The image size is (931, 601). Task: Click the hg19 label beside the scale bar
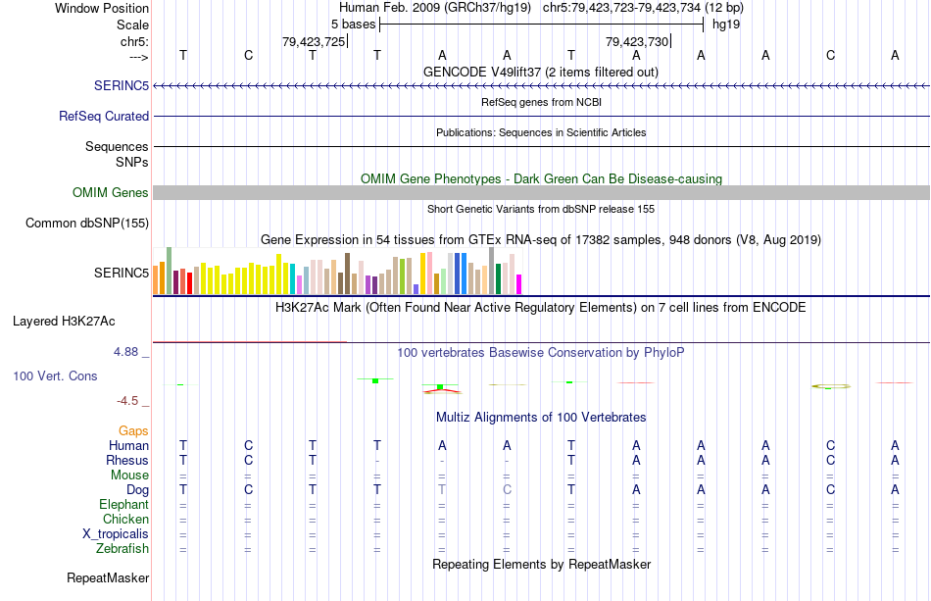click(726, 25)
